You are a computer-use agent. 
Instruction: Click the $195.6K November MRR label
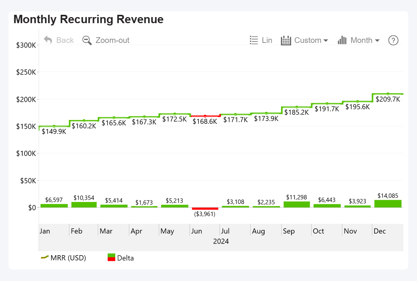(357, 107)
